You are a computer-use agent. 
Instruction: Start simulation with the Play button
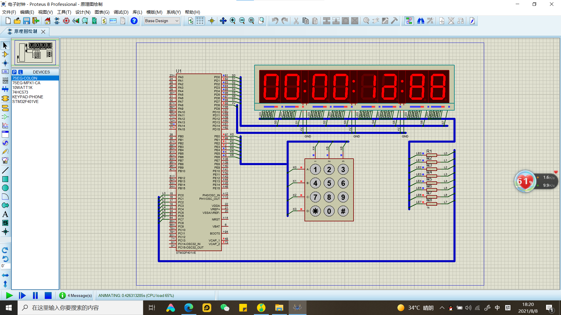click(x=9, y=295)
